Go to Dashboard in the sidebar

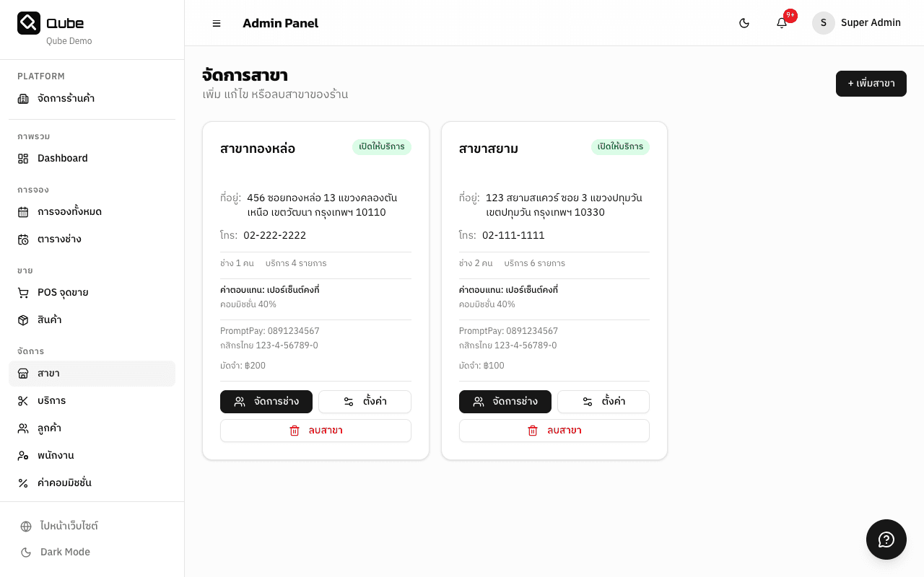coord(63,158)
